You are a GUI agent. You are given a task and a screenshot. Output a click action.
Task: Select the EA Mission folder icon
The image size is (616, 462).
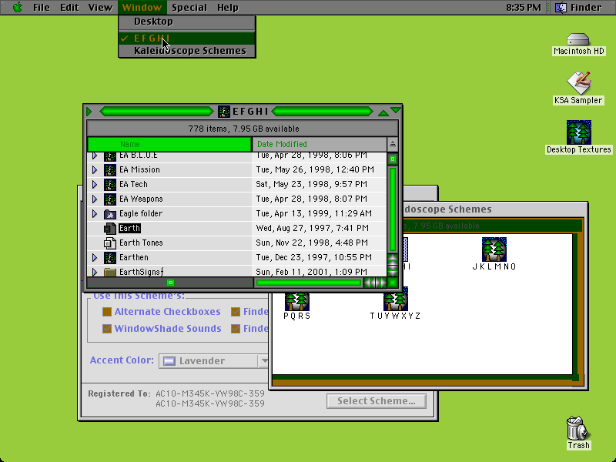coord(110,169)
